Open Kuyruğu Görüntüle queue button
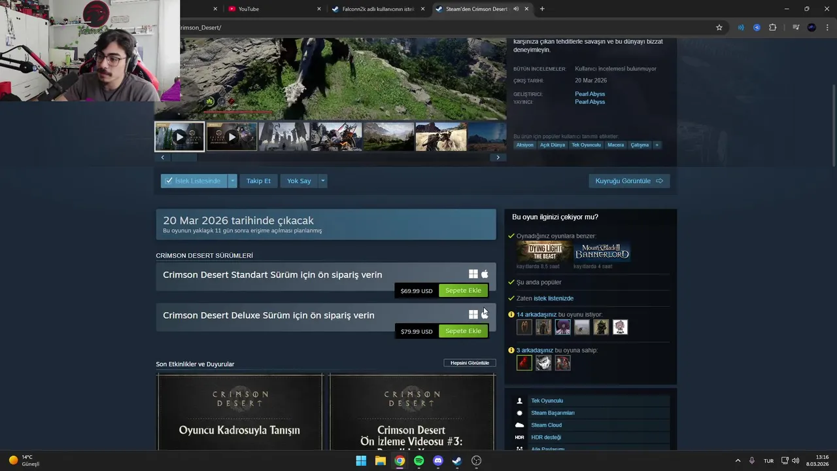 coord(629,181)
